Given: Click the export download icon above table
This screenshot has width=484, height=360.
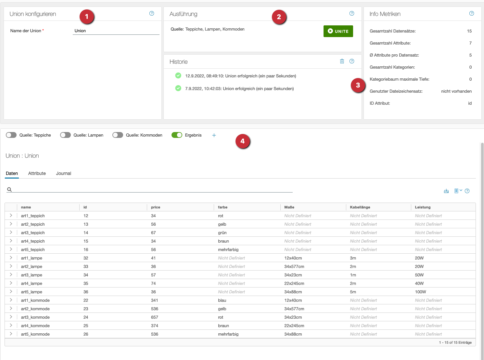Looking at the screenshot, I should [x=446, y=191].
